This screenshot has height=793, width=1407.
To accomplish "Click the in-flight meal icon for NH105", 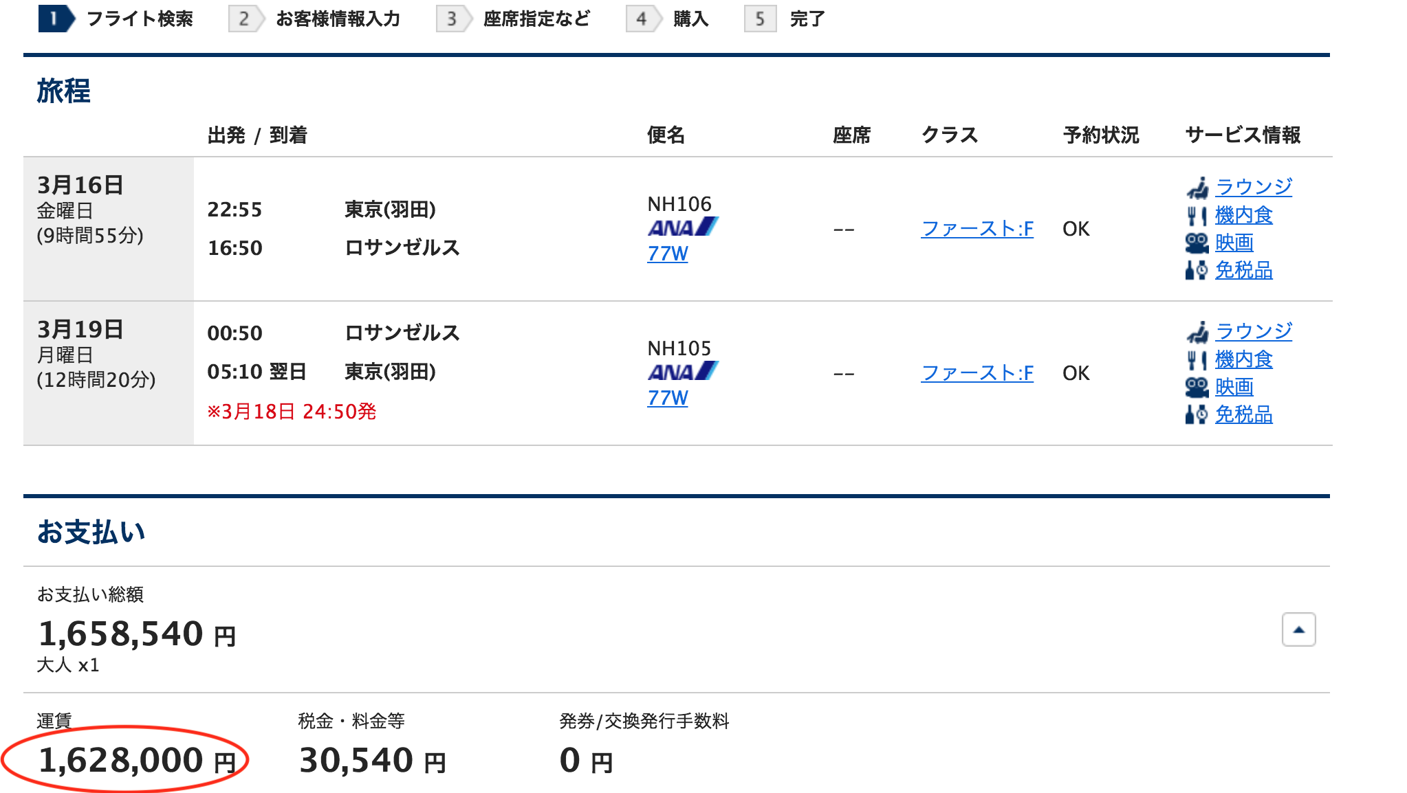I will (1197, 359).
